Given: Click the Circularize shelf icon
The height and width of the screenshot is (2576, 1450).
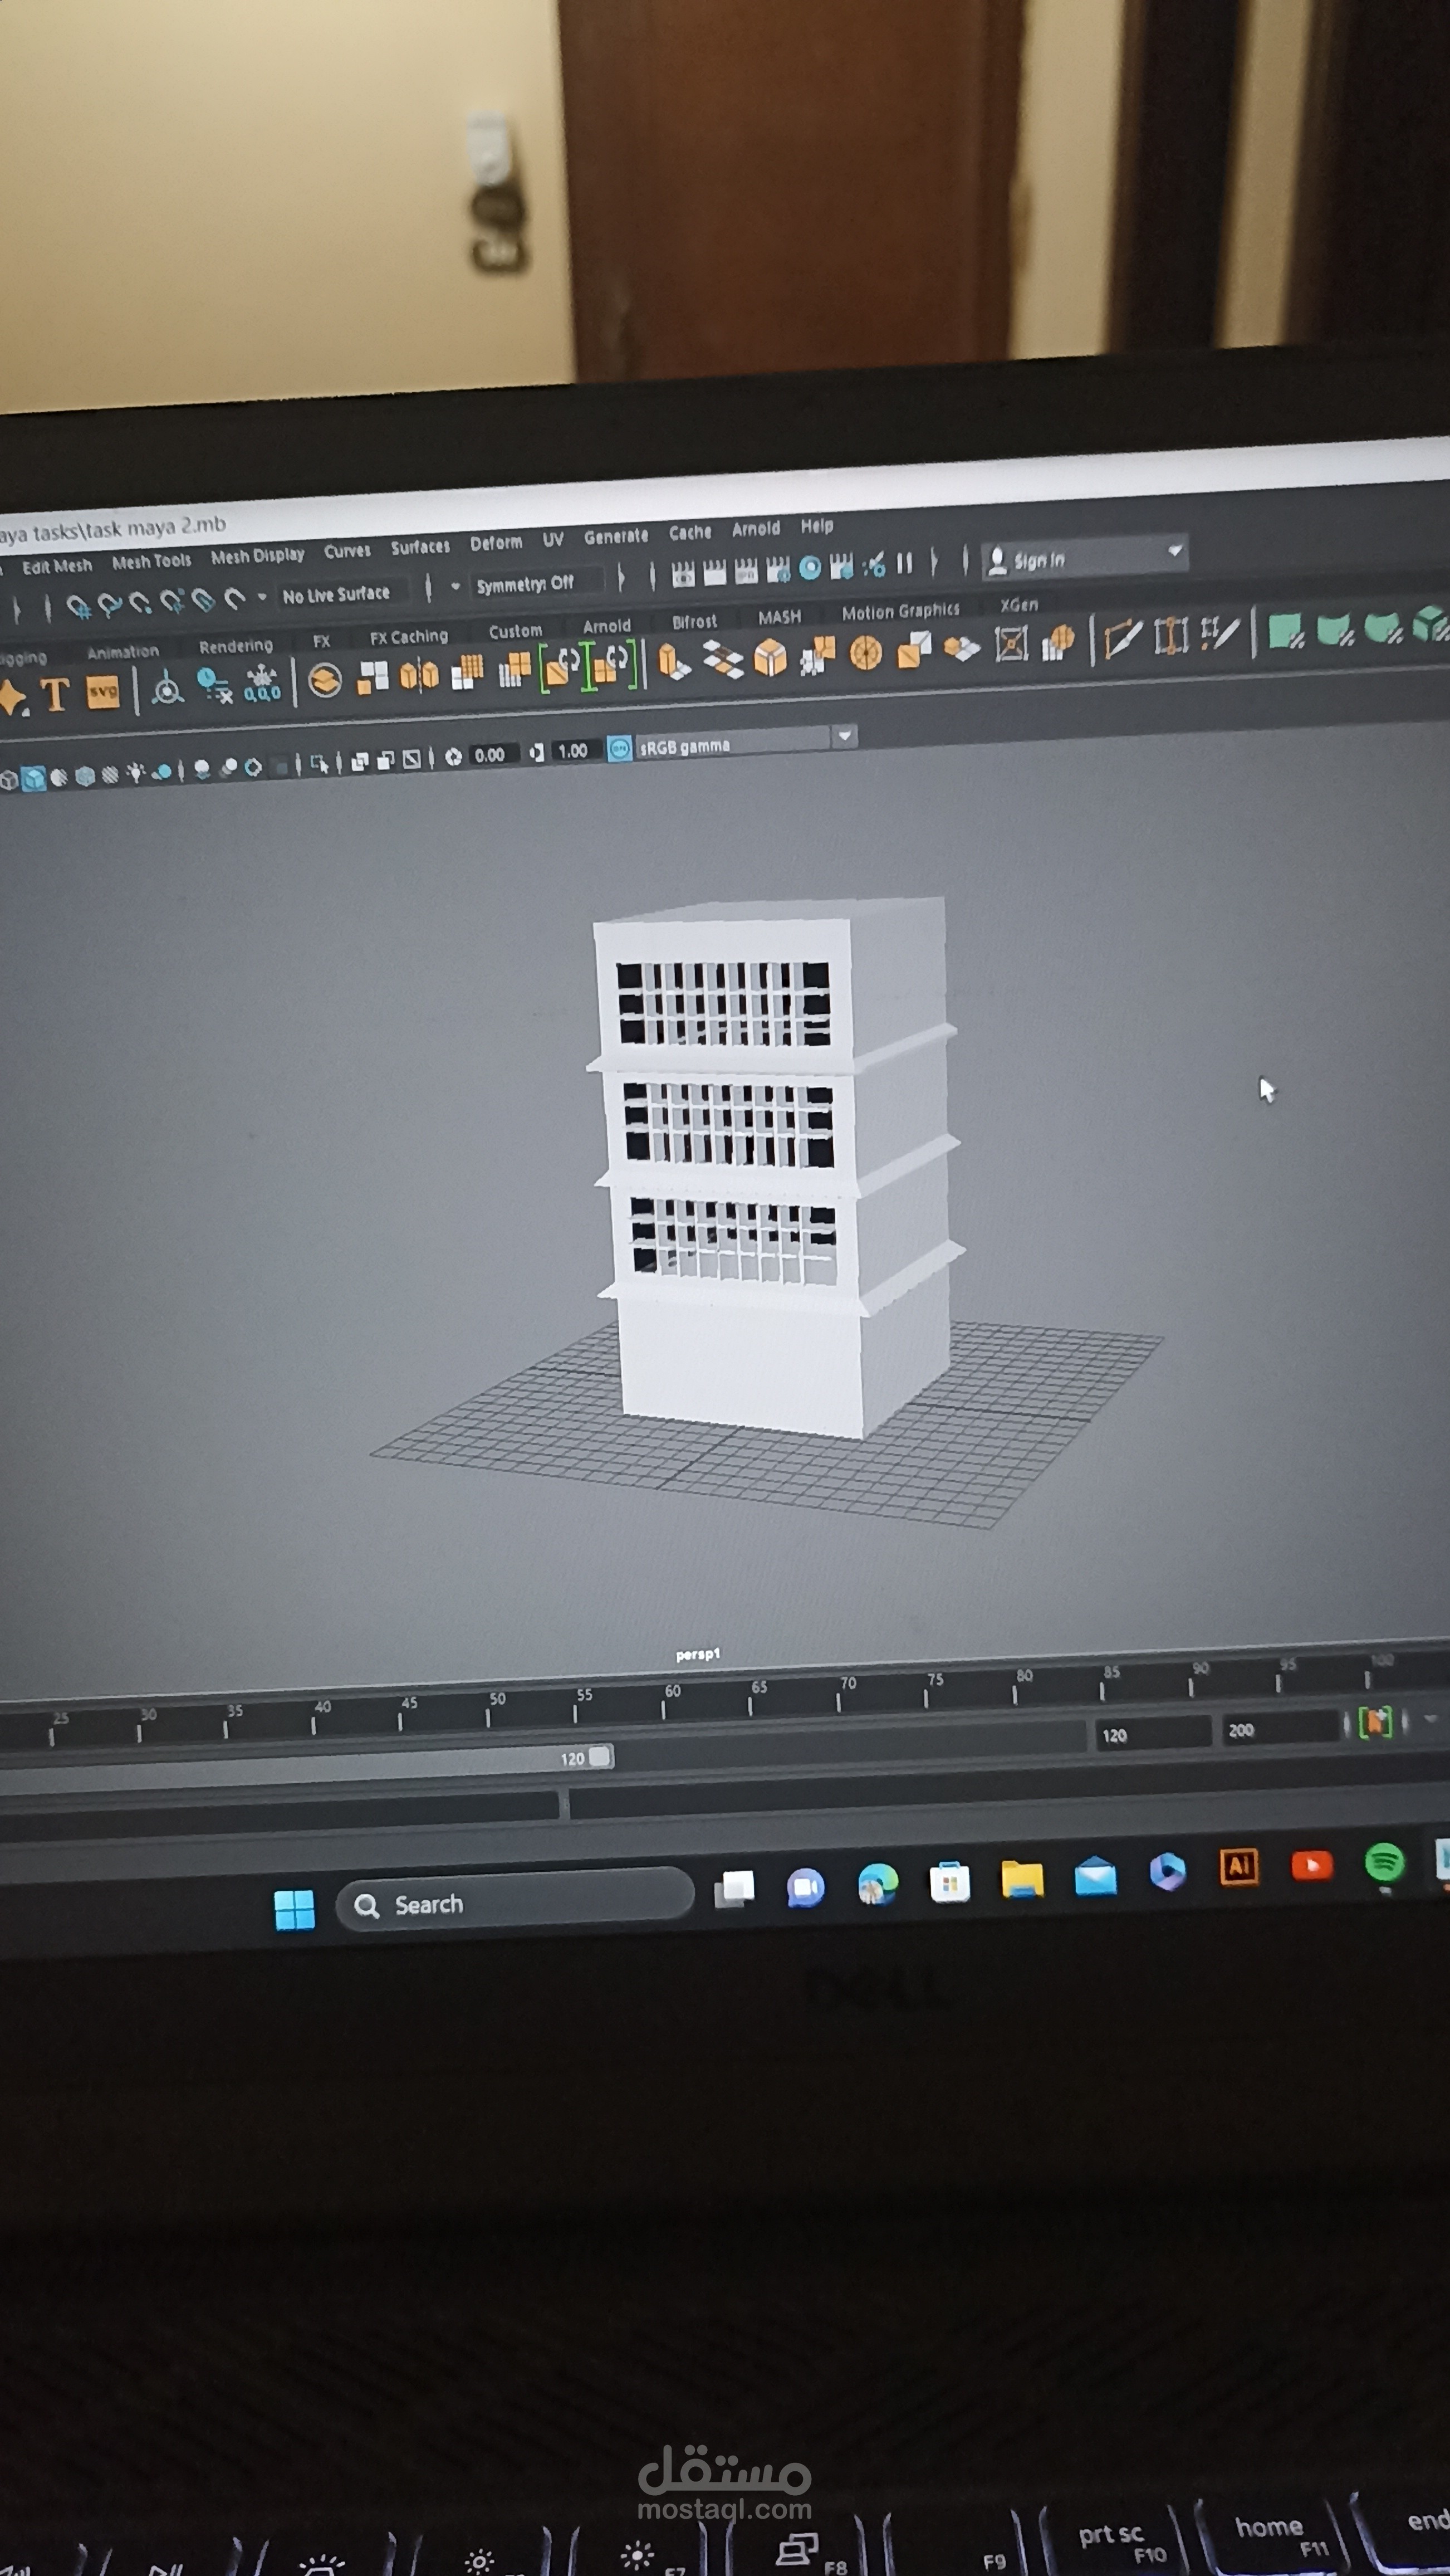Looking at the screenshot, I should [x=865, y=653].
